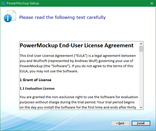
Task: Click 'Please read the following text carefully' title
Action: point(62,18)
